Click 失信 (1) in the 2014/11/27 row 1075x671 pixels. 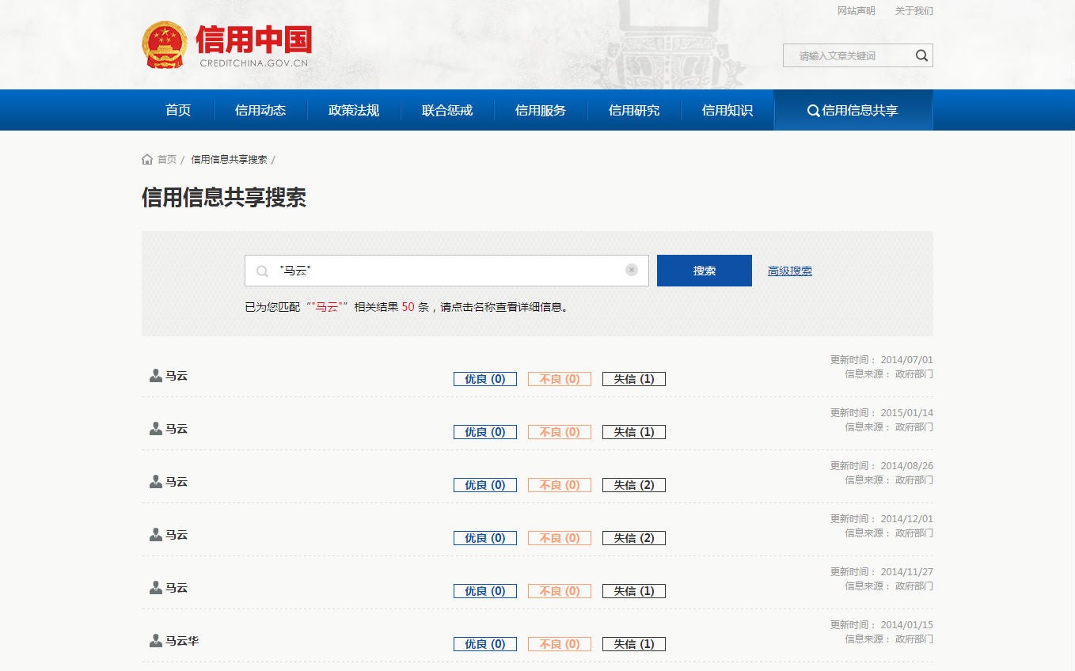click(634, 591)
